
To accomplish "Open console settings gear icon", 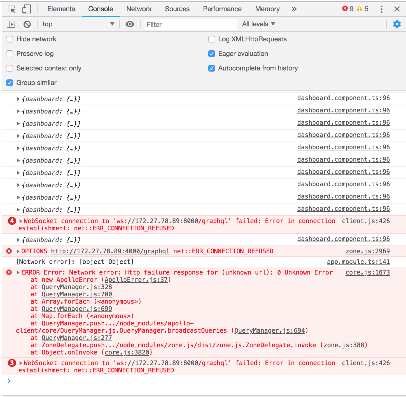I will 397,24.
